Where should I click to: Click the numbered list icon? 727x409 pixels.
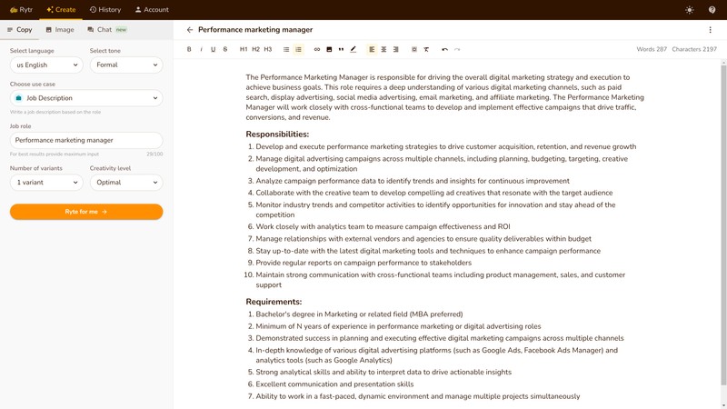[x=298, y=49]
